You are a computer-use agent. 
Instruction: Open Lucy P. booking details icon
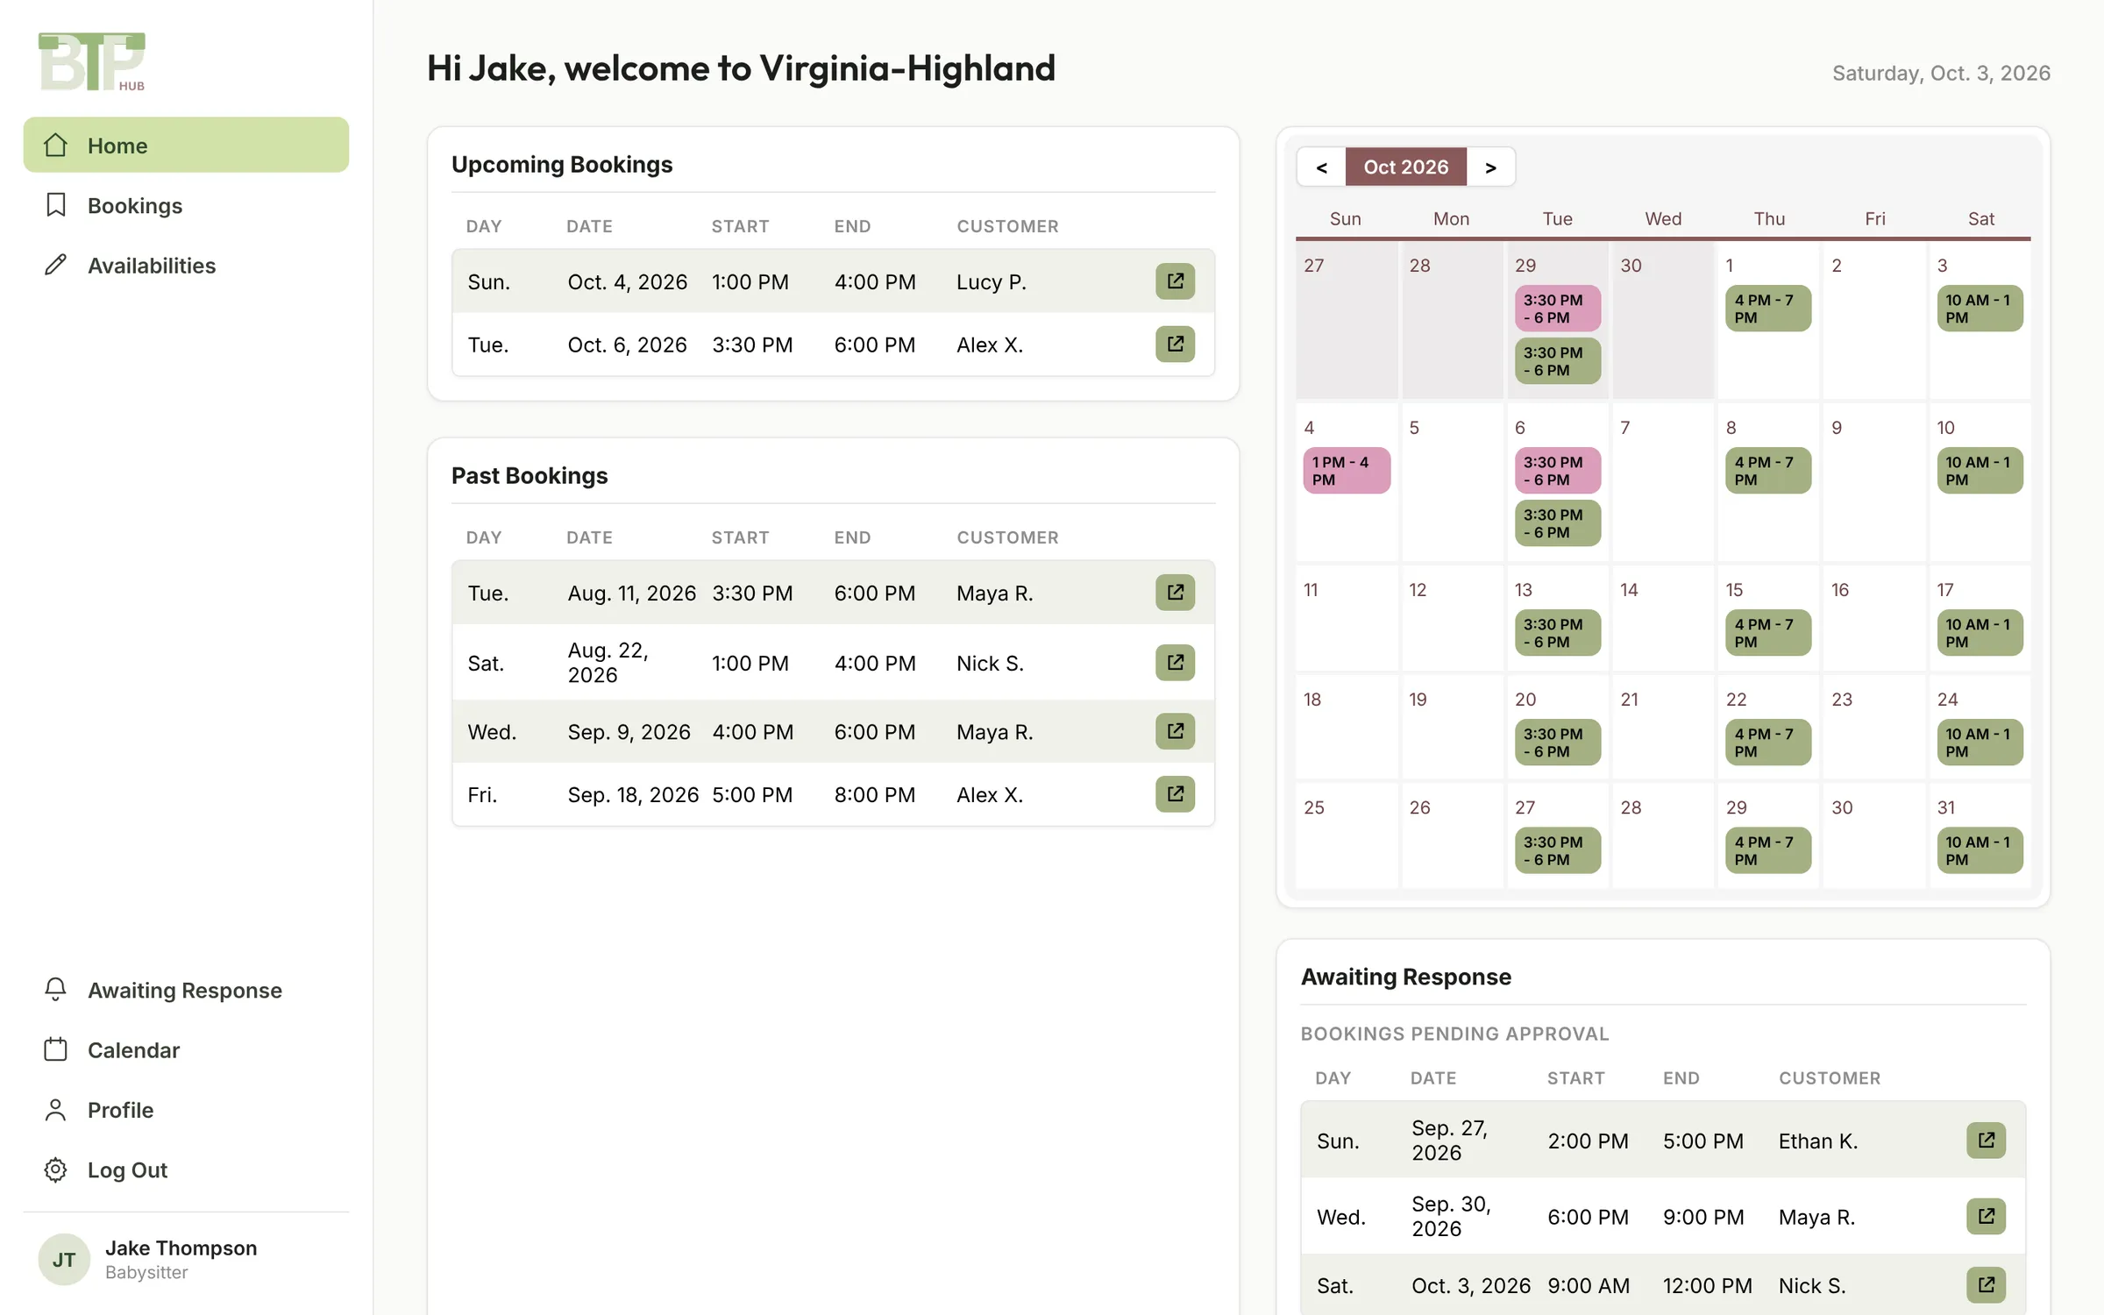1175,281
